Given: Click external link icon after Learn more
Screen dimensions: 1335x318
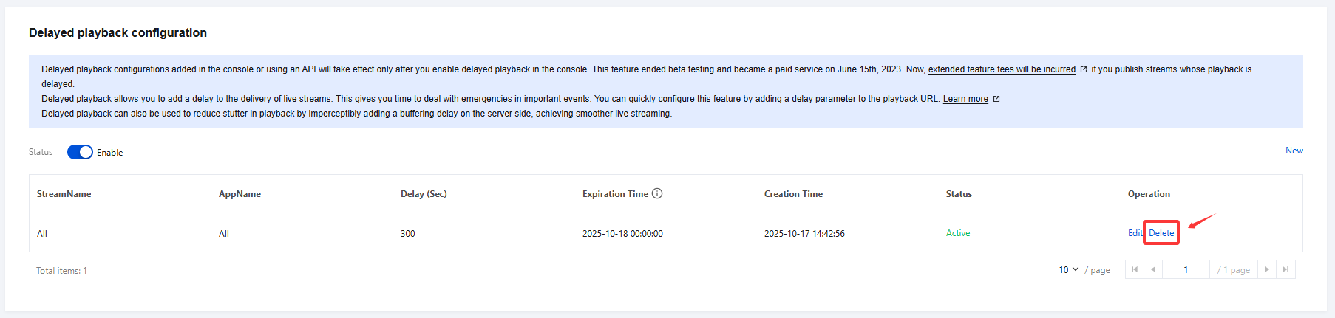Looking at the screenshot, I should pyautogui.click(x=996, y=99).
